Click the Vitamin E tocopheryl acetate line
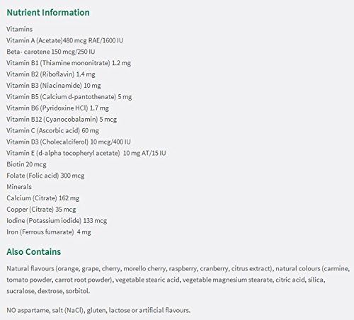 (86, 153)
